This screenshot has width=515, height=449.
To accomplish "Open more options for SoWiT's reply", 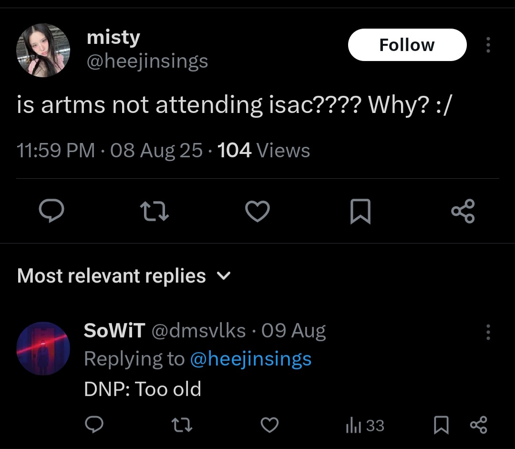I will pyautogui.click(x=488, y=332).
